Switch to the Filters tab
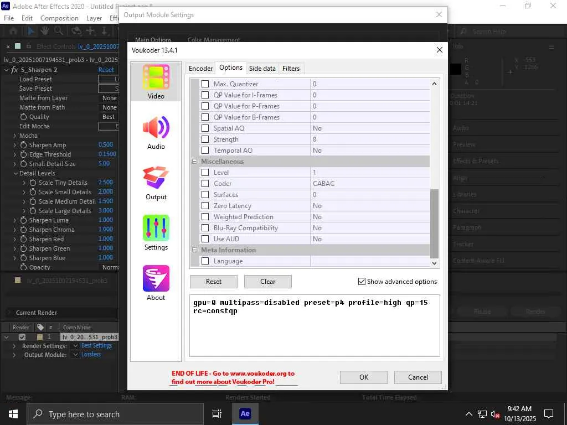567x425 pixels. pos(291,68)
